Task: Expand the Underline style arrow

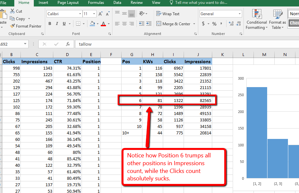Action: tap(70, 24)
